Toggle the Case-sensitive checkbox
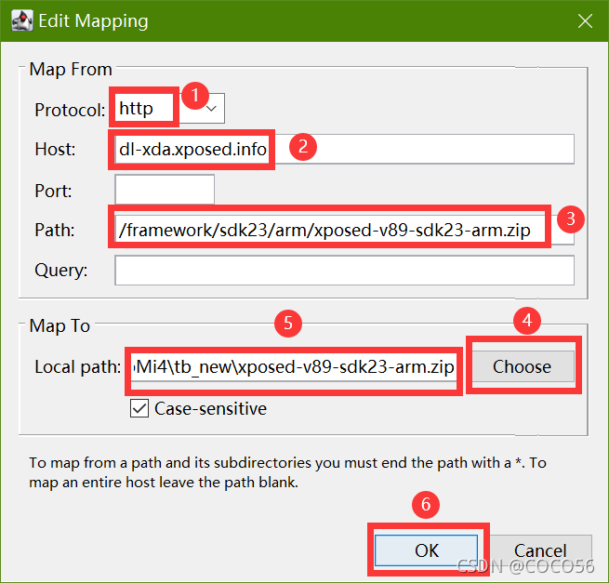609x583 pixels. click(x=139, y=408)
